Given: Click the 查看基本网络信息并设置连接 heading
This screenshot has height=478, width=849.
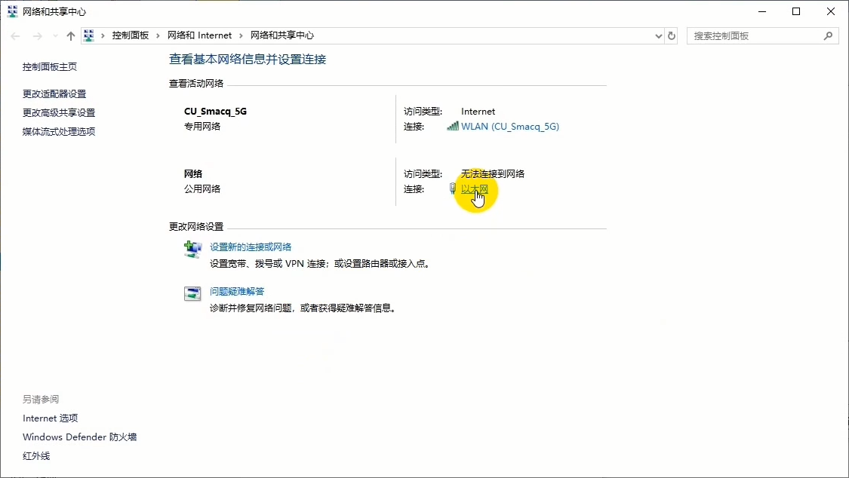Looking at the screenshot, I should (248, 60).
